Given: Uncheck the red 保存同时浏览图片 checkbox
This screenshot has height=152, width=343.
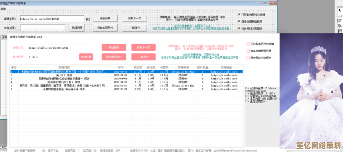Looking at the screenshot, I should (x=248, y=57).
